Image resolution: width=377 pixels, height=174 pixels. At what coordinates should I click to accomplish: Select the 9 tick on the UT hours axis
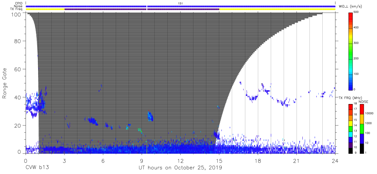coord(142,161)
